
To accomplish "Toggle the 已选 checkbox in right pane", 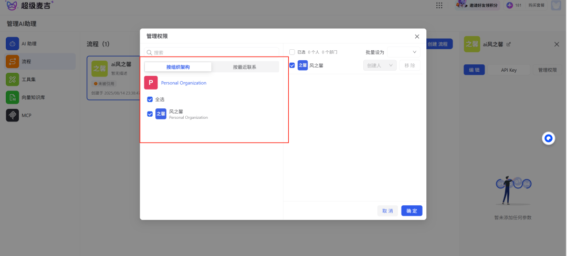I will point(292,52).
